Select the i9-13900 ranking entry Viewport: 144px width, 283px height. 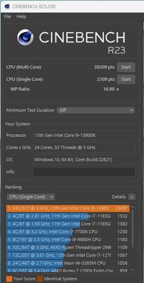click(x=68, y=208)
